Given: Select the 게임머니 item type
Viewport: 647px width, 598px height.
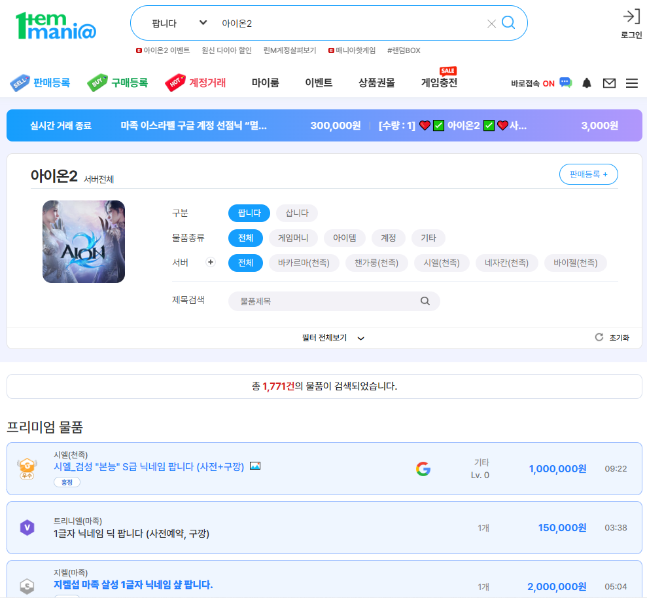Looking at the screenshot, I should pyautogui.click(x=293, y=238).
